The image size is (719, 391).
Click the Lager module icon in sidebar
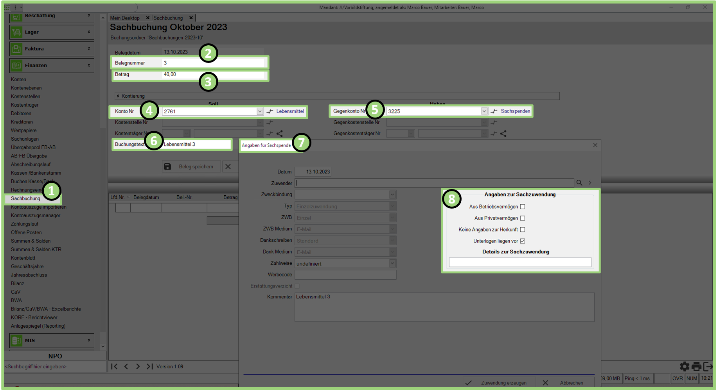(16, 32)
